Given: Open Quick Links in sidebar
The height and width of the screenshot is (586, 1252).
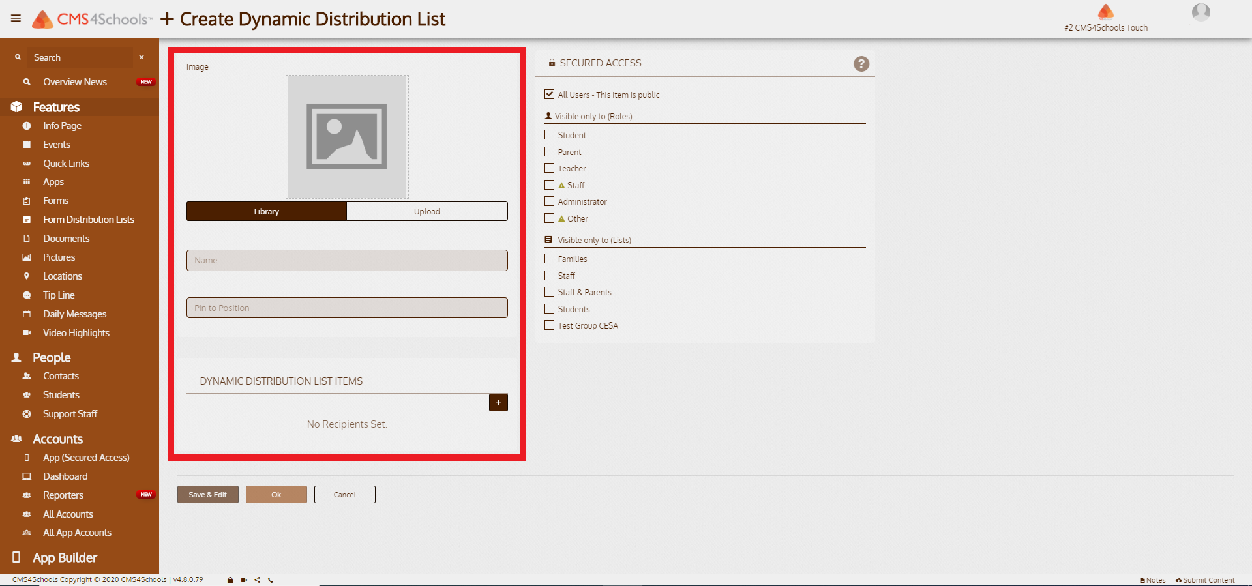Looking at the screenshot, I should [x=67, y=164].
